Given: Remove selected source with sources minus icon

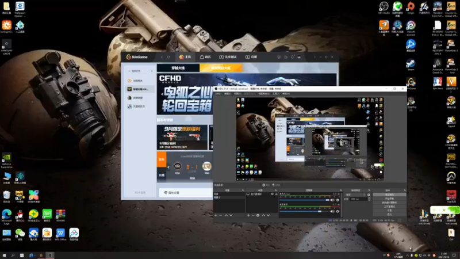Looking at the screenshot, I should (253, 215).
